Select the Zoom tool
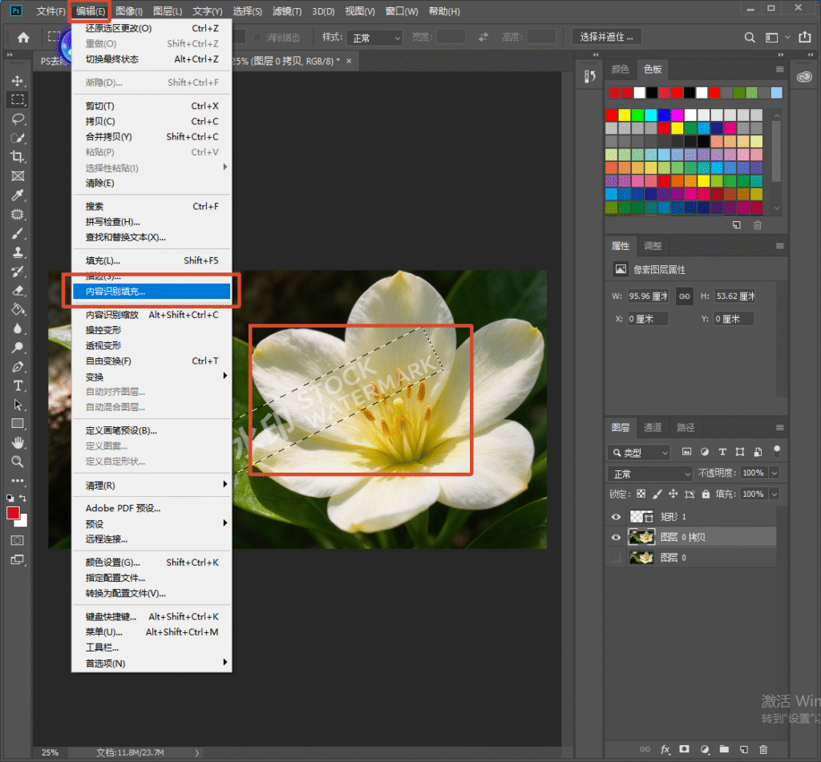821x762 pixels. [x=18, y=462]
